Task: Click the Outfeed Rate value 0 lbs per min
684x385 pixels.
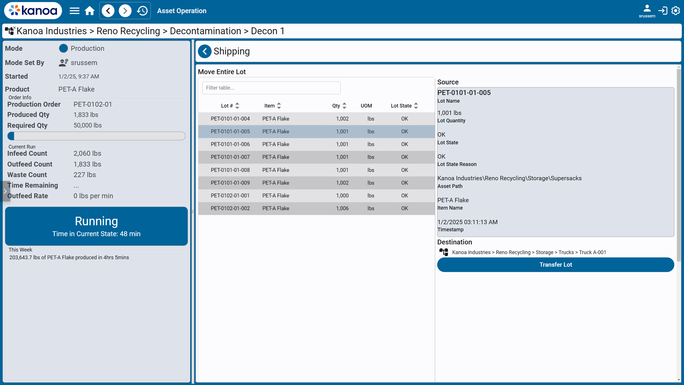Action: (x=93, y=196)
